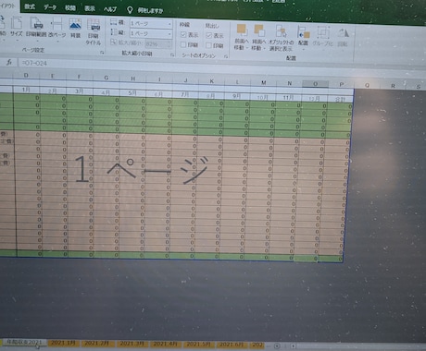Select column D header
426x351 pixels.
26,76
